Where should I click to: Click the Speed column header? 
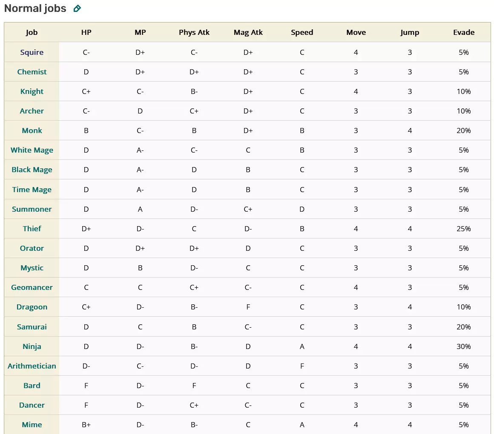coord(302,32)
